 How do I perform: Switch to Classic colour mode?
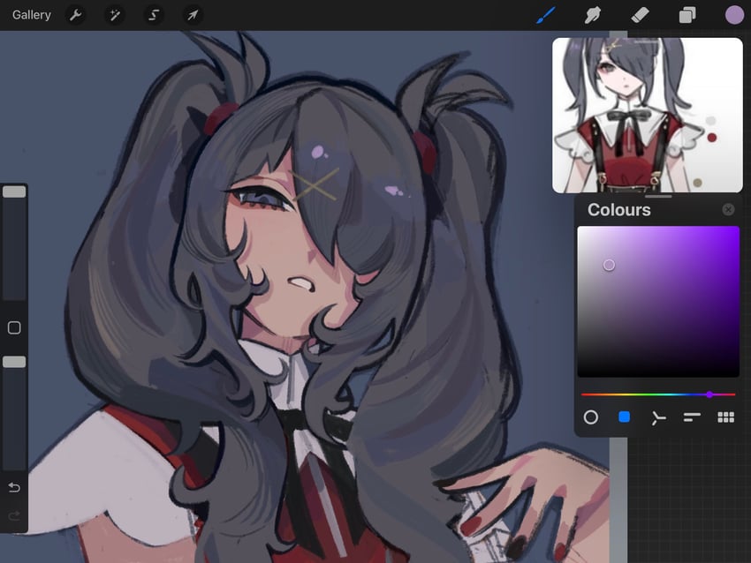624,417
